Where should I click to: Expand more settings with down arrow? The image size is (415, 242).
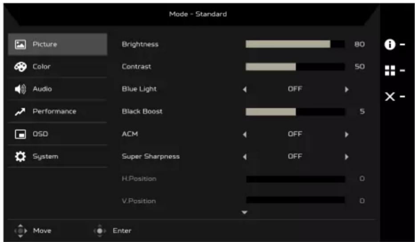[x=244, y=212]
